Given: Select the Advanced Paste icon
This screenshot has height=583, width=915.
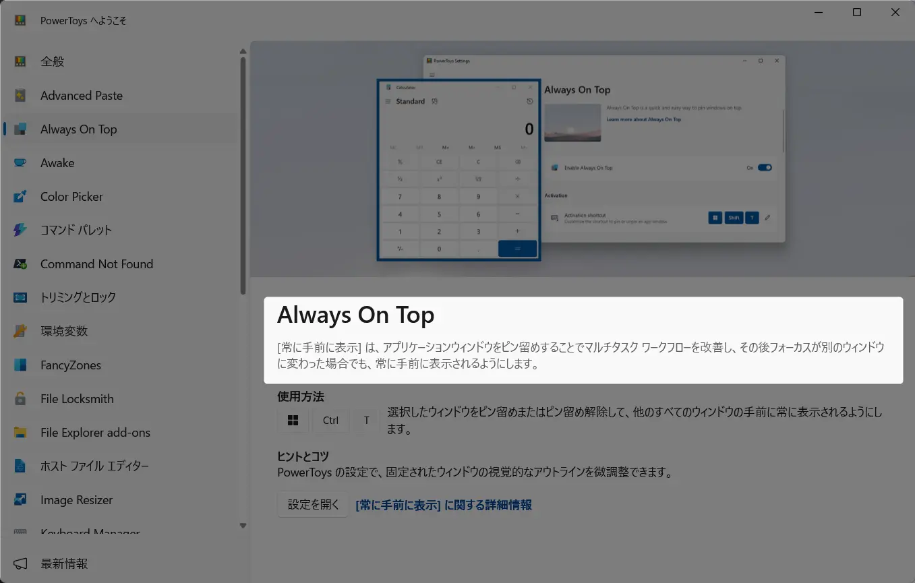Looking at the screenshot, I should [x=20, y=95].
